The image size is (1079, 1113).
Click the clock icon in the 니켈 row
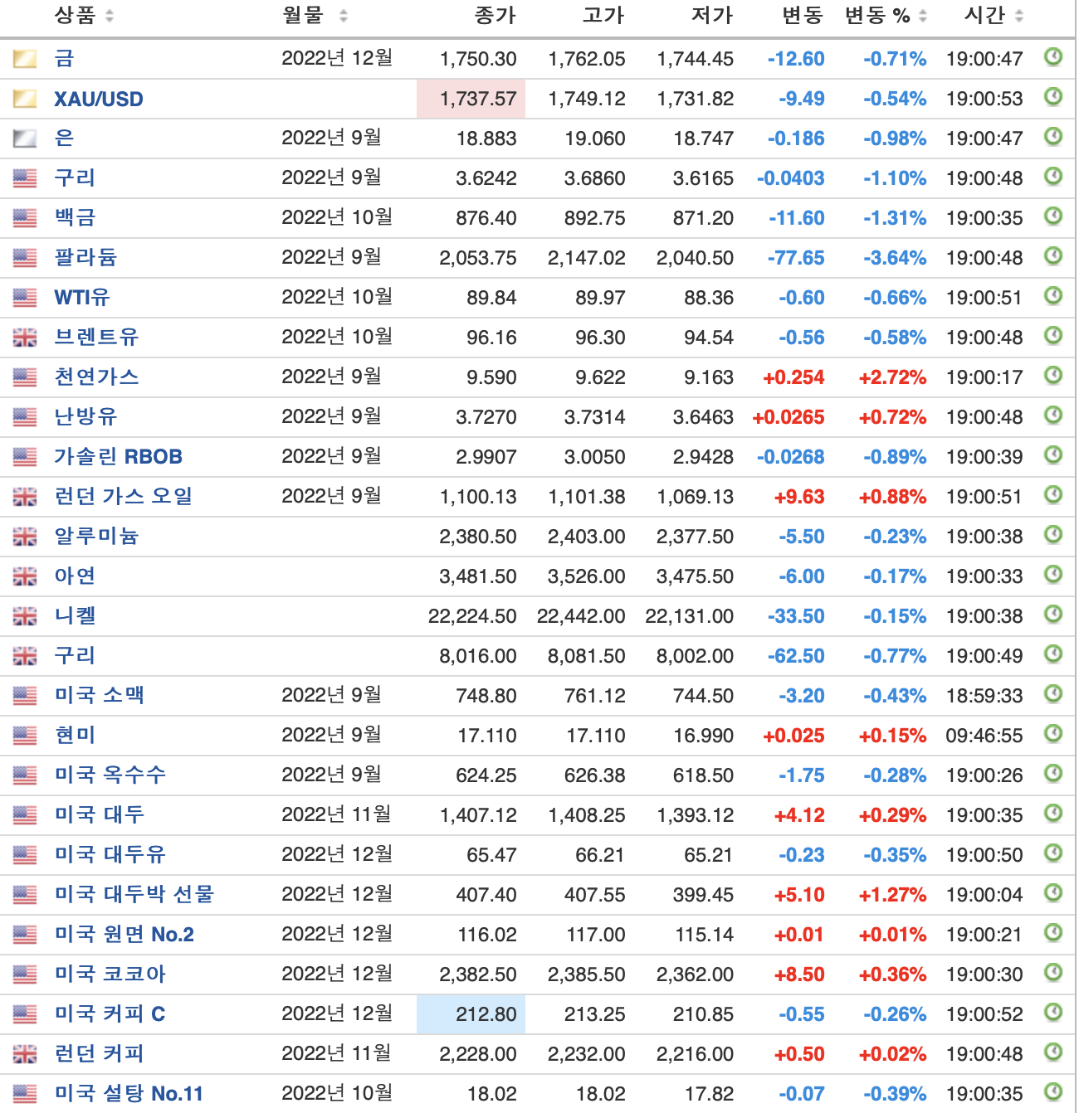click(x=1053, y=615)
